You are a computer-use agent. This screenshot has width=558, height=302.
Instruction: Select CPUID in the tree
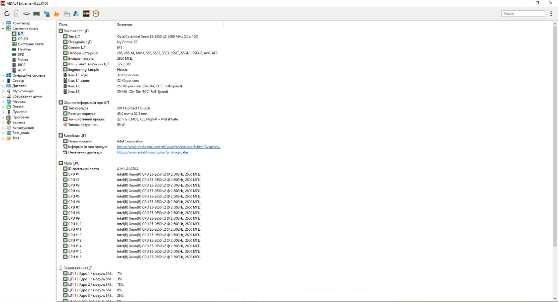23,39
